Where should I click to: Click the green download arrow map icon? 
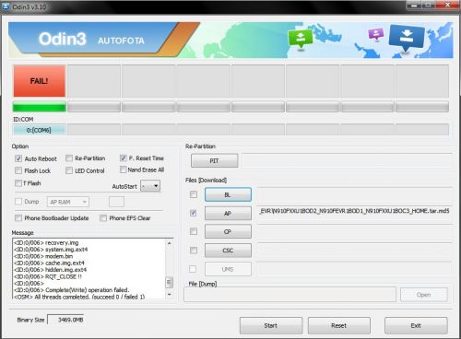301,39
